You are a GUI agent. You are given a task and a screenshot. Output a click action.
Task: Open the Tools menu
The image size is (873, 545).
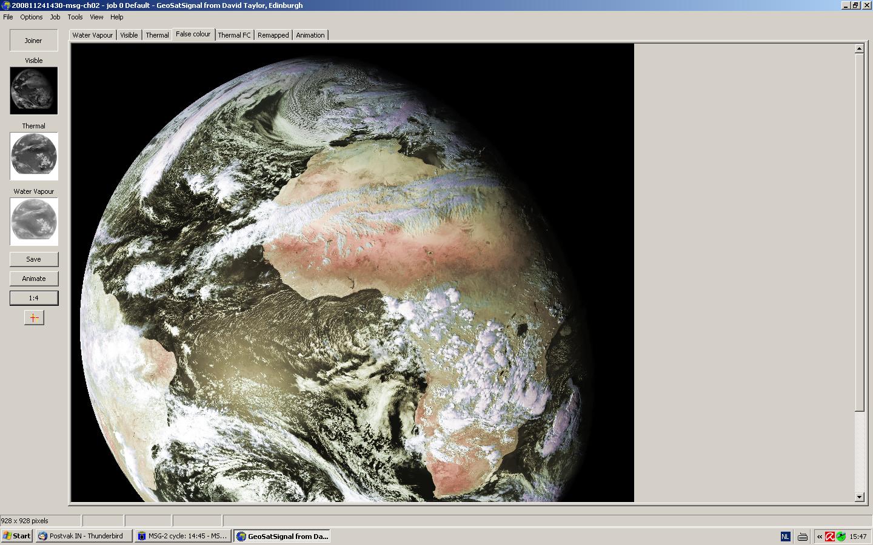(x=75, y=17)
